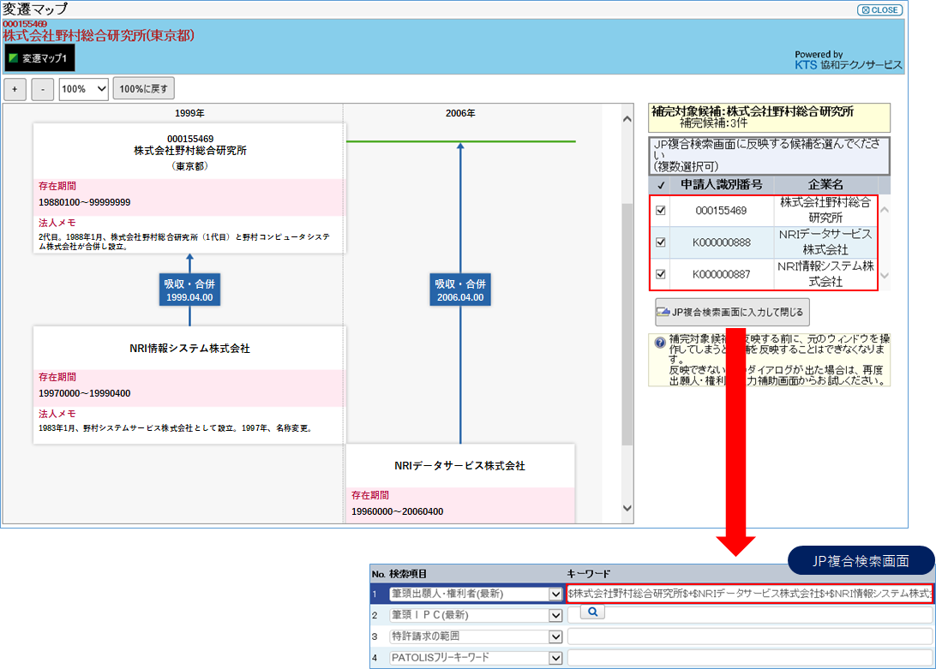Uncheck the K000000888 candidate checkbox
936x669 pixels.
661,242
